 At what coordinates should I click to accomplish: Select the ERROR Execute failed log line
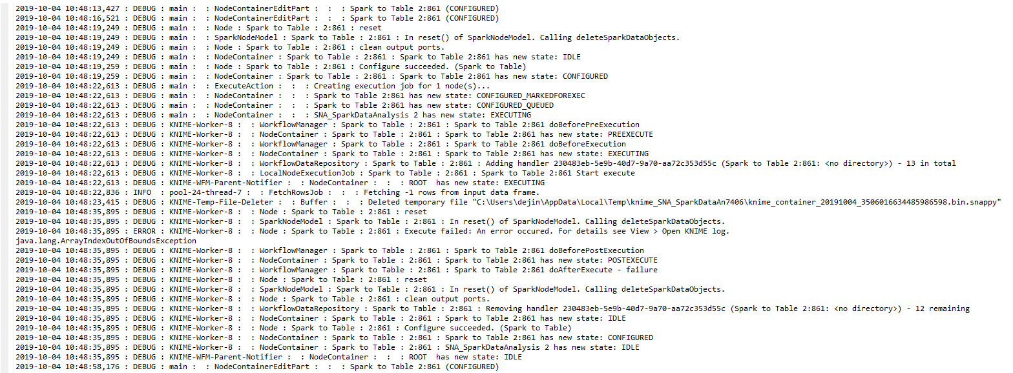click(x=372, y=231)
